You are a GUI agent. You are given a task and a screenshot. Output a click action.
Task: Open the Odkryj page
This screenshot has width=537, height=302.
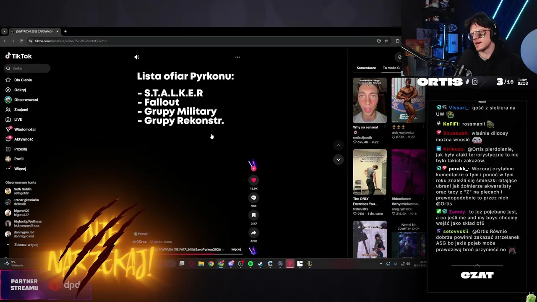pyautogui.click(x=16, y=90)
